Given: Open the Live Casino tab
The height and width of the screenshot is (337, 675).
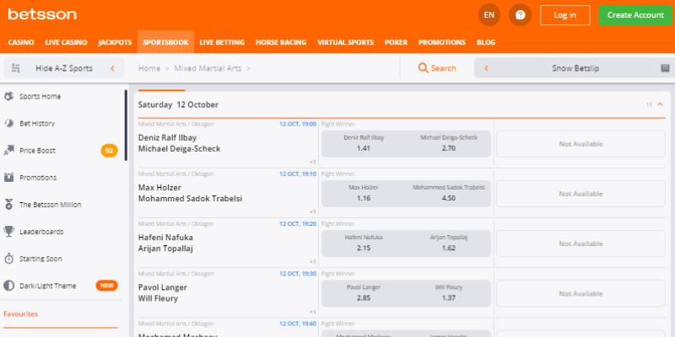Looking at the screenshot, I should click(67, 42).
